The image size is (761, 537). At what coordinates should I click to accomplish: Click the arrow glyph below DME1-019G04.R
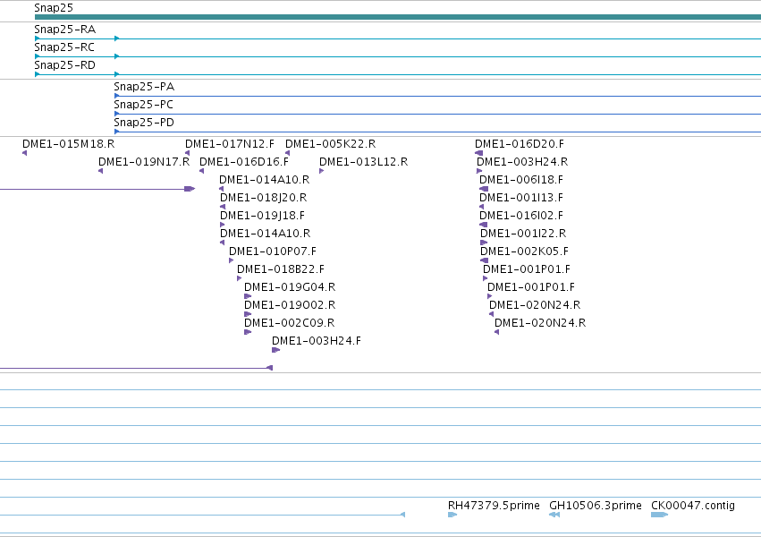pyautogui.click(x=248, y=296)
